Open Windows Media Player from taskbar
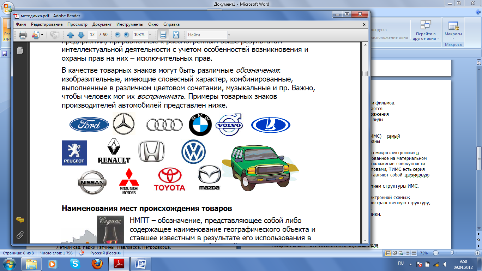This screenshot has width=482, height=271. click(x=53, y=264)
